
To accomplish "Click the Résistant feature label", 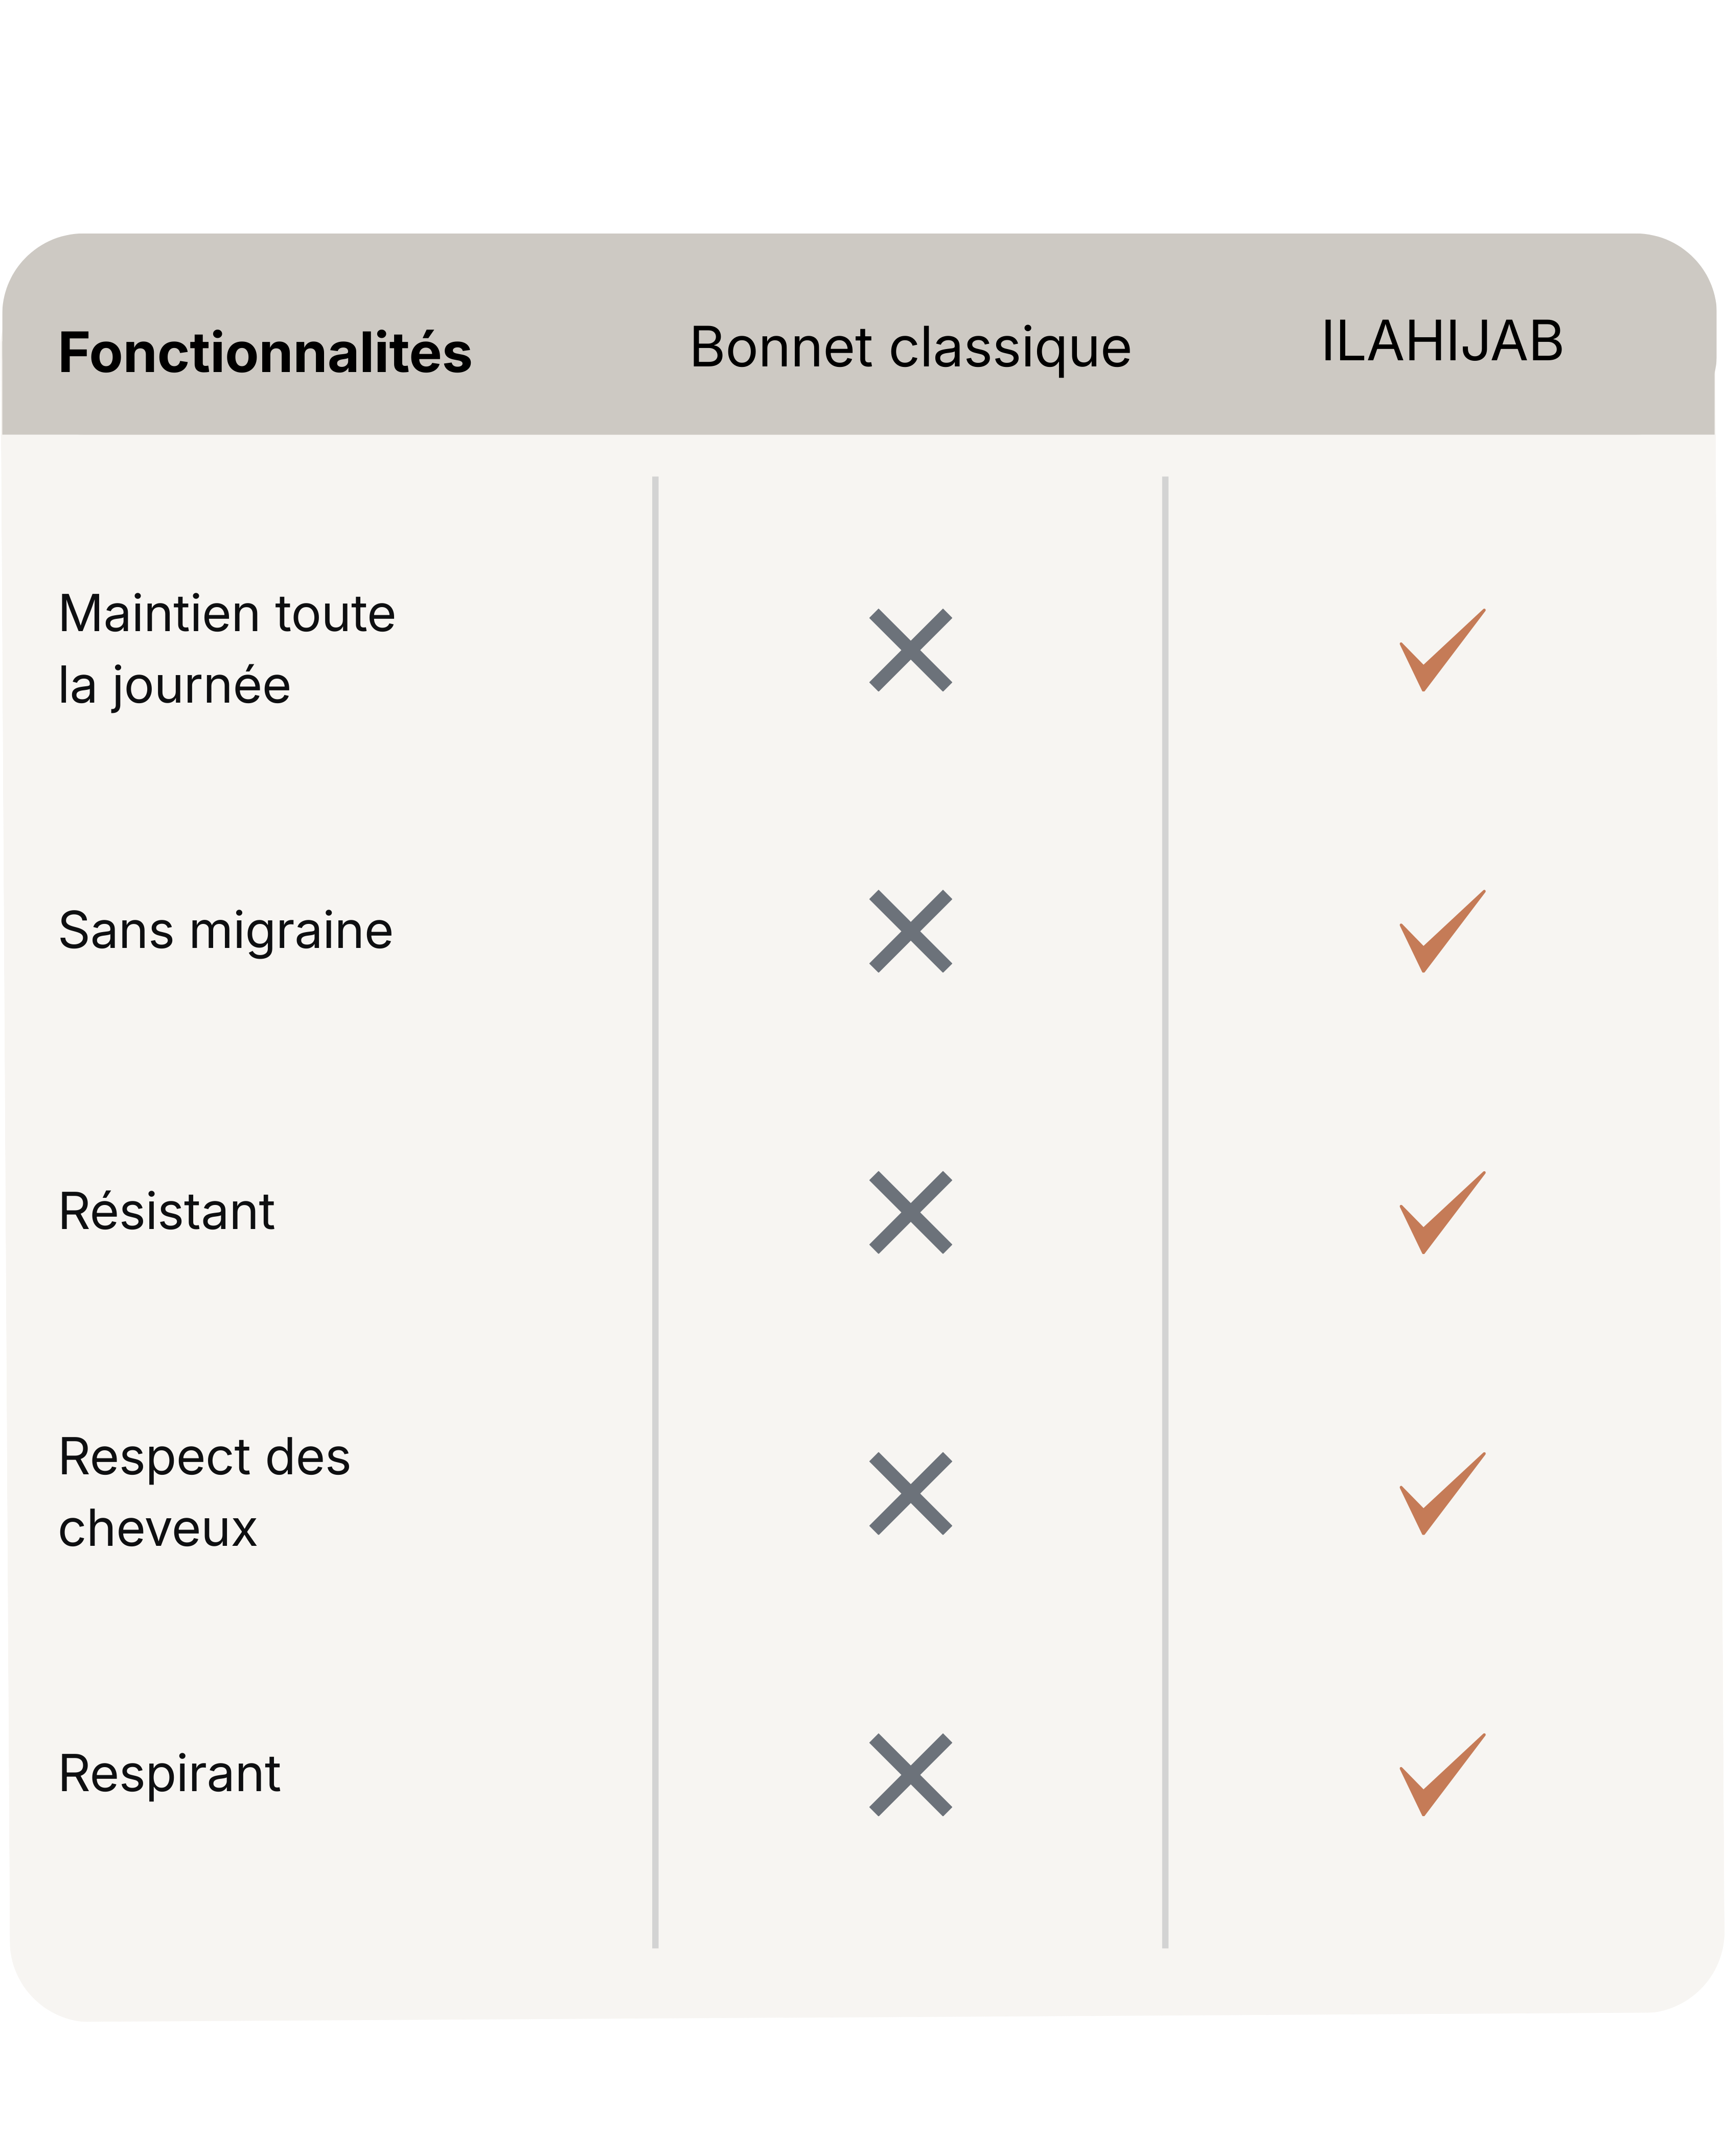I will tap(167, 1212).
